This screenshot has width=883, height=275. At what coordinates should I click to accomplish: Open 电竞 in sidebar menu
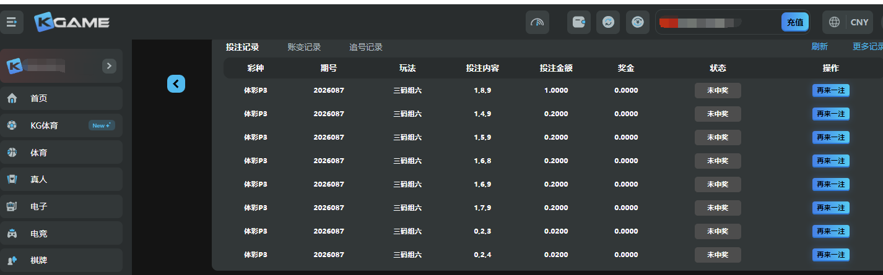(x=61, y=234)
